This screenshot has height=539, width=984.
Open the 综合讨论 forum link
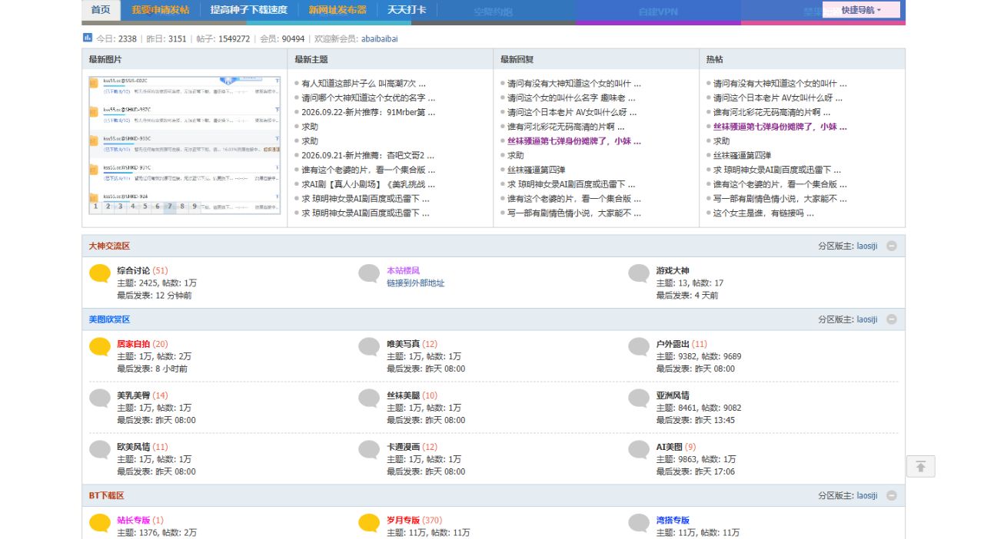pos(134,271)
